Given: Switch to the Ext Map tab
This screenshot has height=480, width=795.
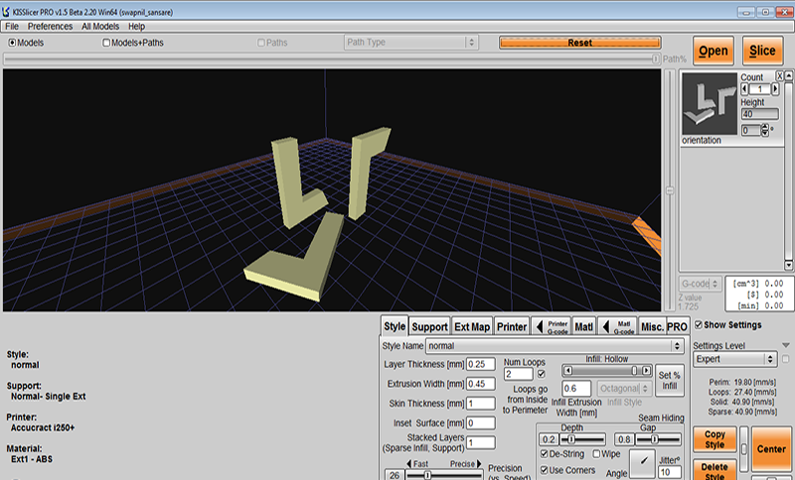Looking at the screenshot, I should [472, 326].
